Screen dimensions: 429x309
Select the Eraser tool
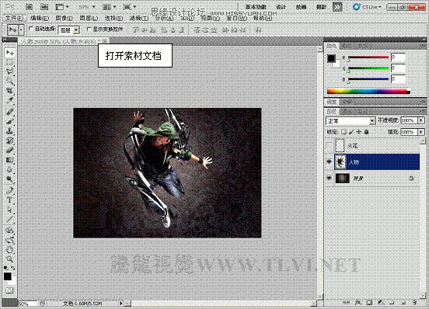10,151
